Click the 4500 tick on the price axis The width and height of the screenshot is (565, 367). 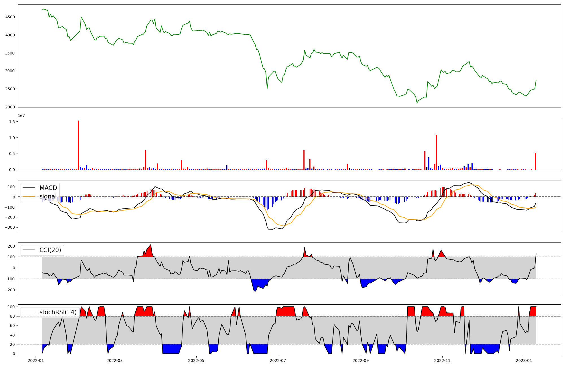click(10, 17)
